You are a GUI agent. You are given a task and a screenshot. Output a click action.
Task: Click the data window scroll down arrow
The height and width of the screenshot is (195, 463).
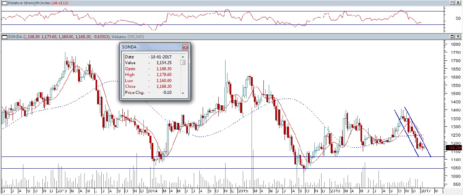[x=183, y=93]
